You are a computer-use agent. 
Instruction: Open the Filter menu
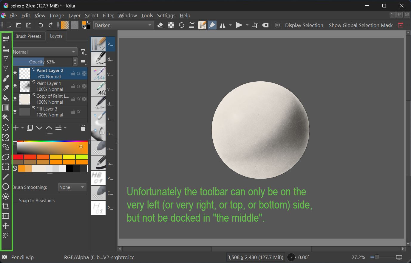108,15
